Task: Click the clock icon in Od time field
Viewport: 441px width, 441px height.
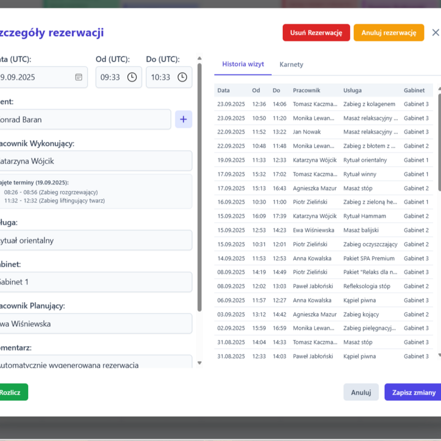Action: [x=132, y=77]
